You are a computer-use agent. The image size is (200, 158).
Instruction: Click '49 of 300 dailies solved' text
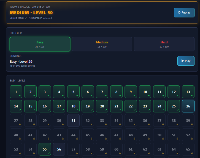[22, 66]
